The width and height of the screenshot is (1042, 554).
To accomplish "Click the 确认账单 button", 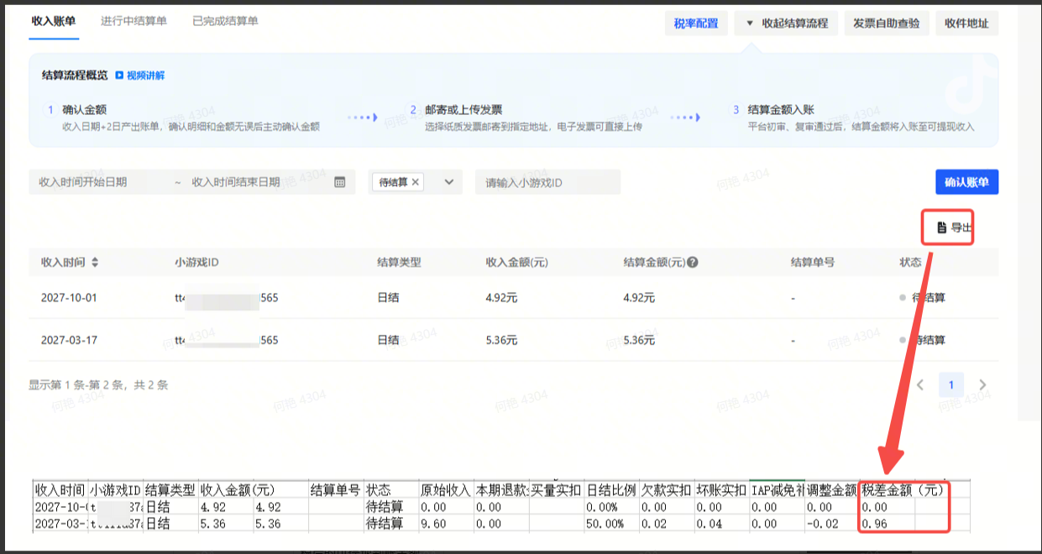I will [x=966, y=182].
